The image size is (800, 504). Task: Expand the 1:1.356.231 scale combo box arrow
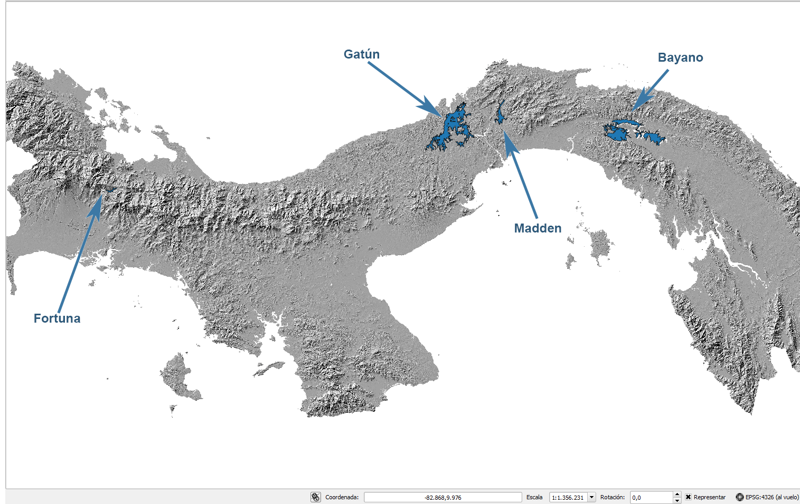[591, 497]
